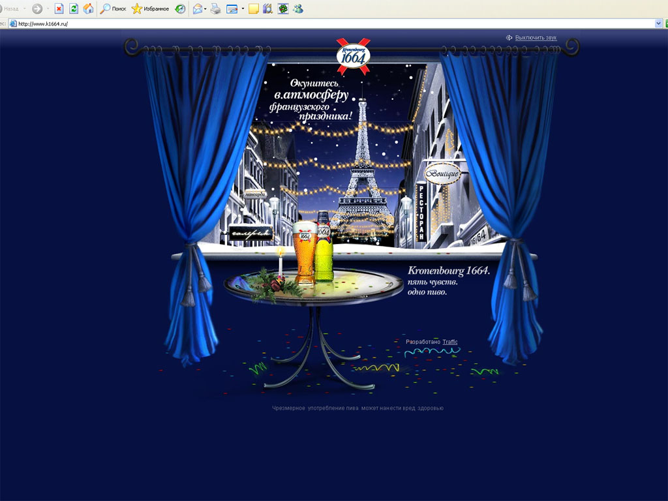
Task: Open Favorites (Избранное) panel
Action: [150, 8]
